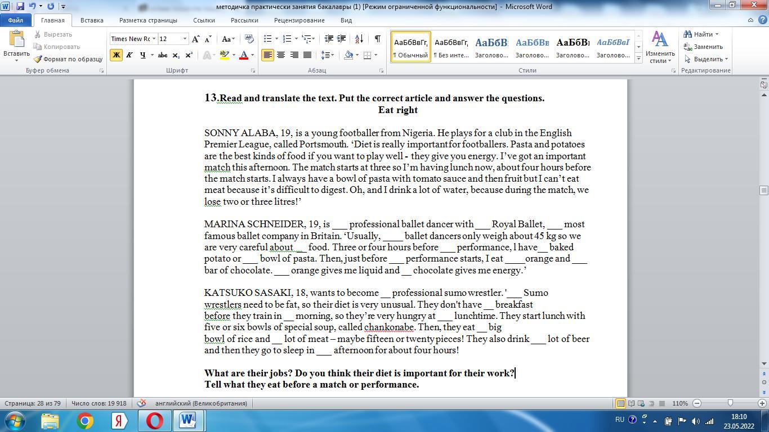Copy selection with Копировать
769x432 pixels.
pyautogui.click(x=57, y=47)
